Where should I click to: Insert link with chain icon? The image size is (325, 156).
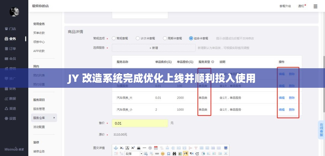click(157, 154)
